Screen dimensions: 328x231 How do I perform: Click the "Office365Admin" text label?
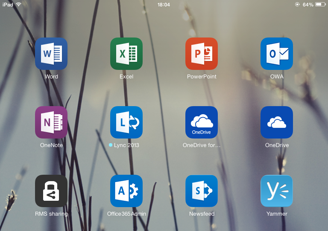pos(126,214)
